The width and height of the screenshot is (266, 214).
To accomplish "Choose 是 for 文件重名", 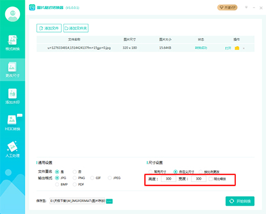I will coord(57,172).
